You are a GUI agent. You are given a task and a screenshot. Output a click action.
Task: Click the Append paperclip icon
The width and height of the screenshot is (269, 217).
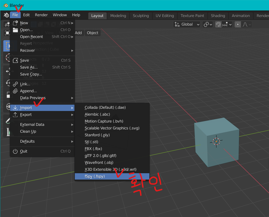pyautogui.click(x=15, y=91)
